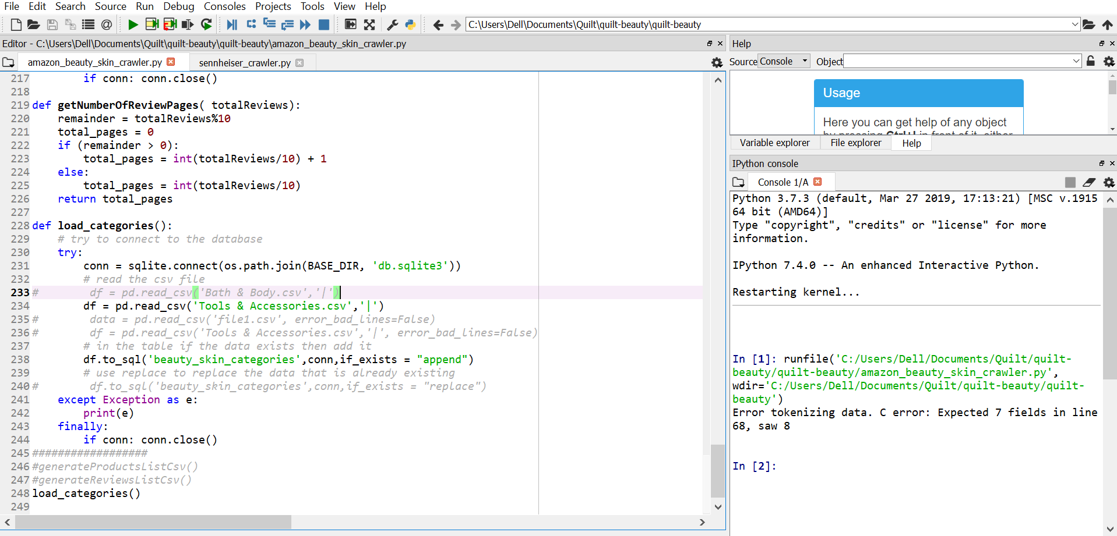The height and width of the screenshot is (536, 1117).
Task: Click the editor horizontal scrollbar thumb
Action: [153, 522]
